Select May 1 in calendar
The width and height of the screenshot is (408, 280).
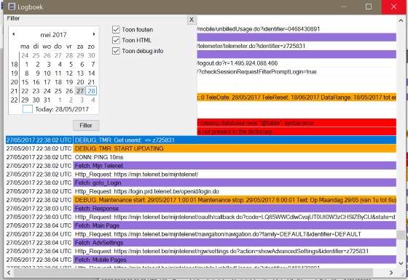(26, 65)
